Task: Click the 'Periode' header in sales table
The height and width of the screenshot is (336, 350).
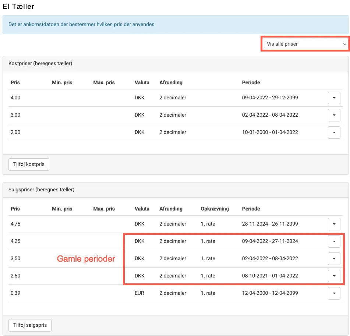Action: click(251, 209)
